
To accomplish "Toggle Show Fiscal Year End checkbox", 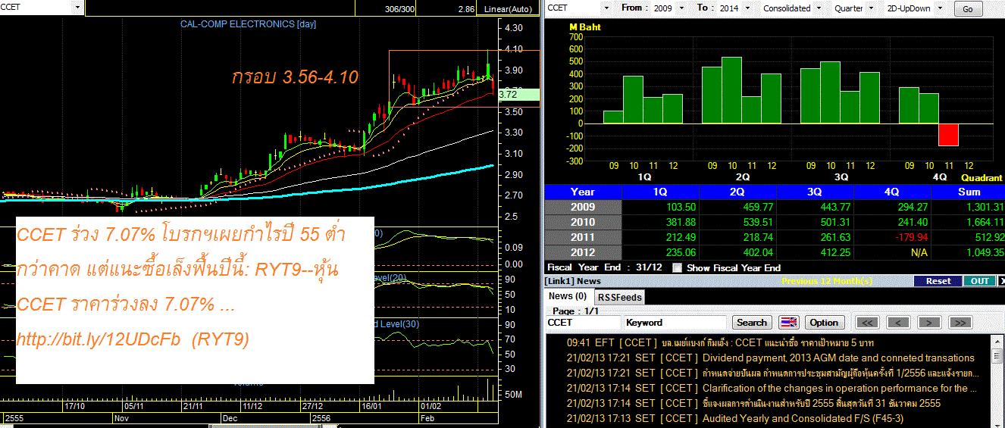I will 677,267.
